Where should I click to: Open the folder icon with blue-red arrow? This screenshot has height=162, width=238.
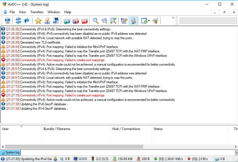click(x=75, y=20)
